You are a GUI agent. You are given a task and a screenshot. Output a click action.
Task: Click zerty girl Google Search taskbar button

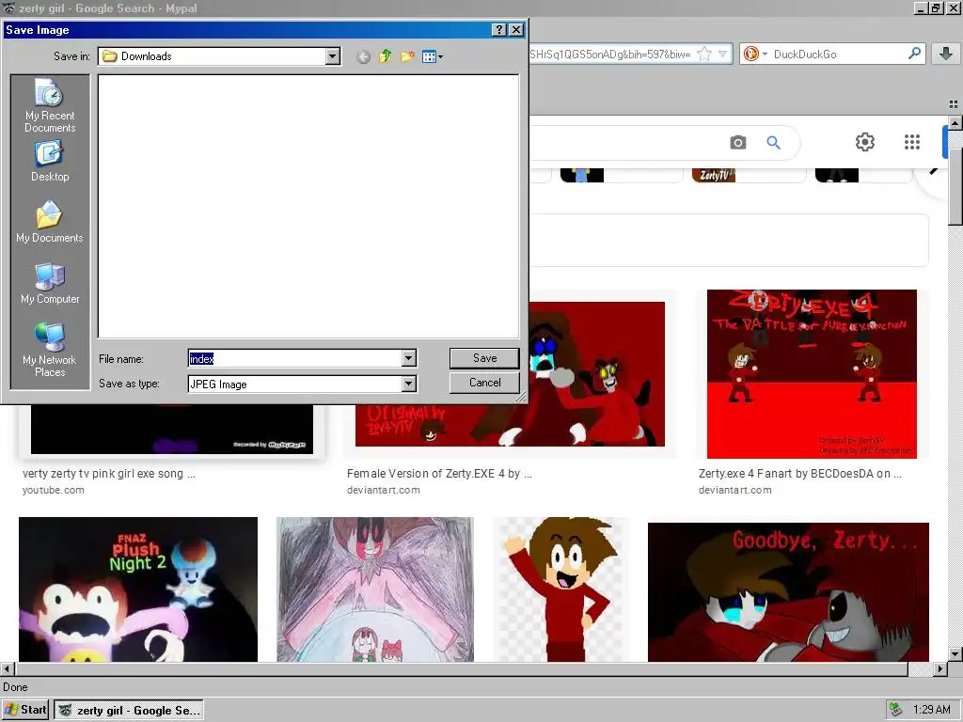(x=129, y=710)
